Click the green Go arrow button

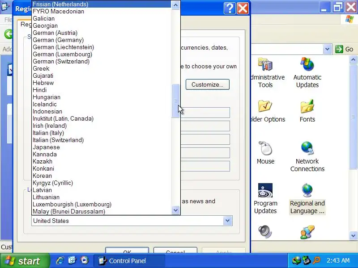(x=339, y=49)
